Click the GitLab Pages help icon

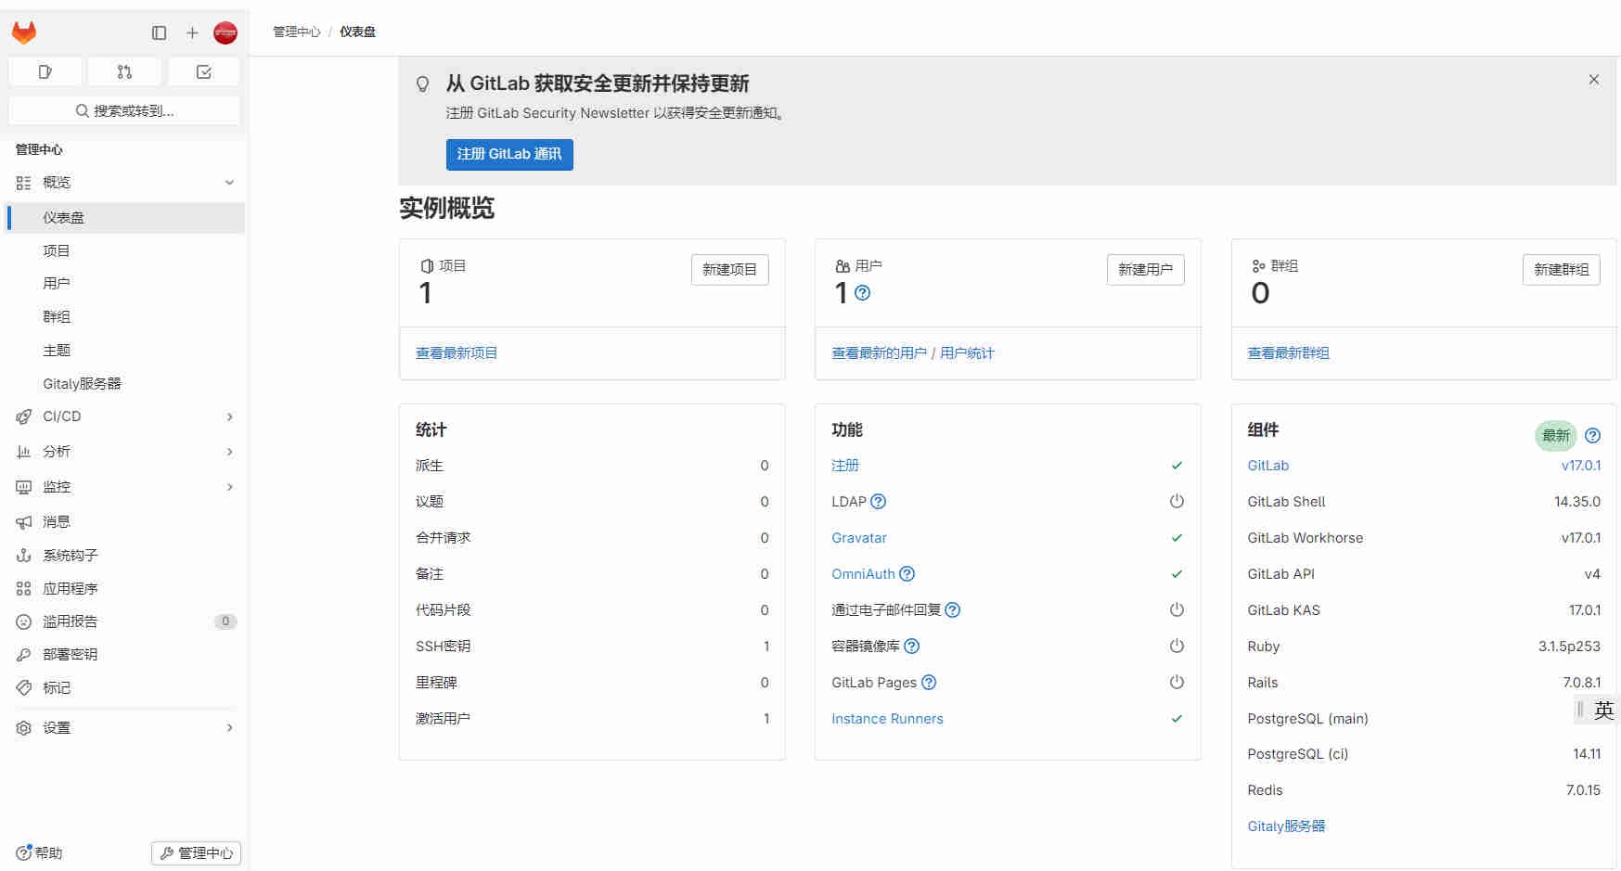(x=929, y=683)
